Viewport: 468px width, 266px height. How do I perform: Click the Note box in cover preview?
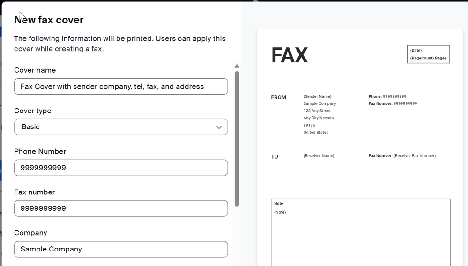361,232
